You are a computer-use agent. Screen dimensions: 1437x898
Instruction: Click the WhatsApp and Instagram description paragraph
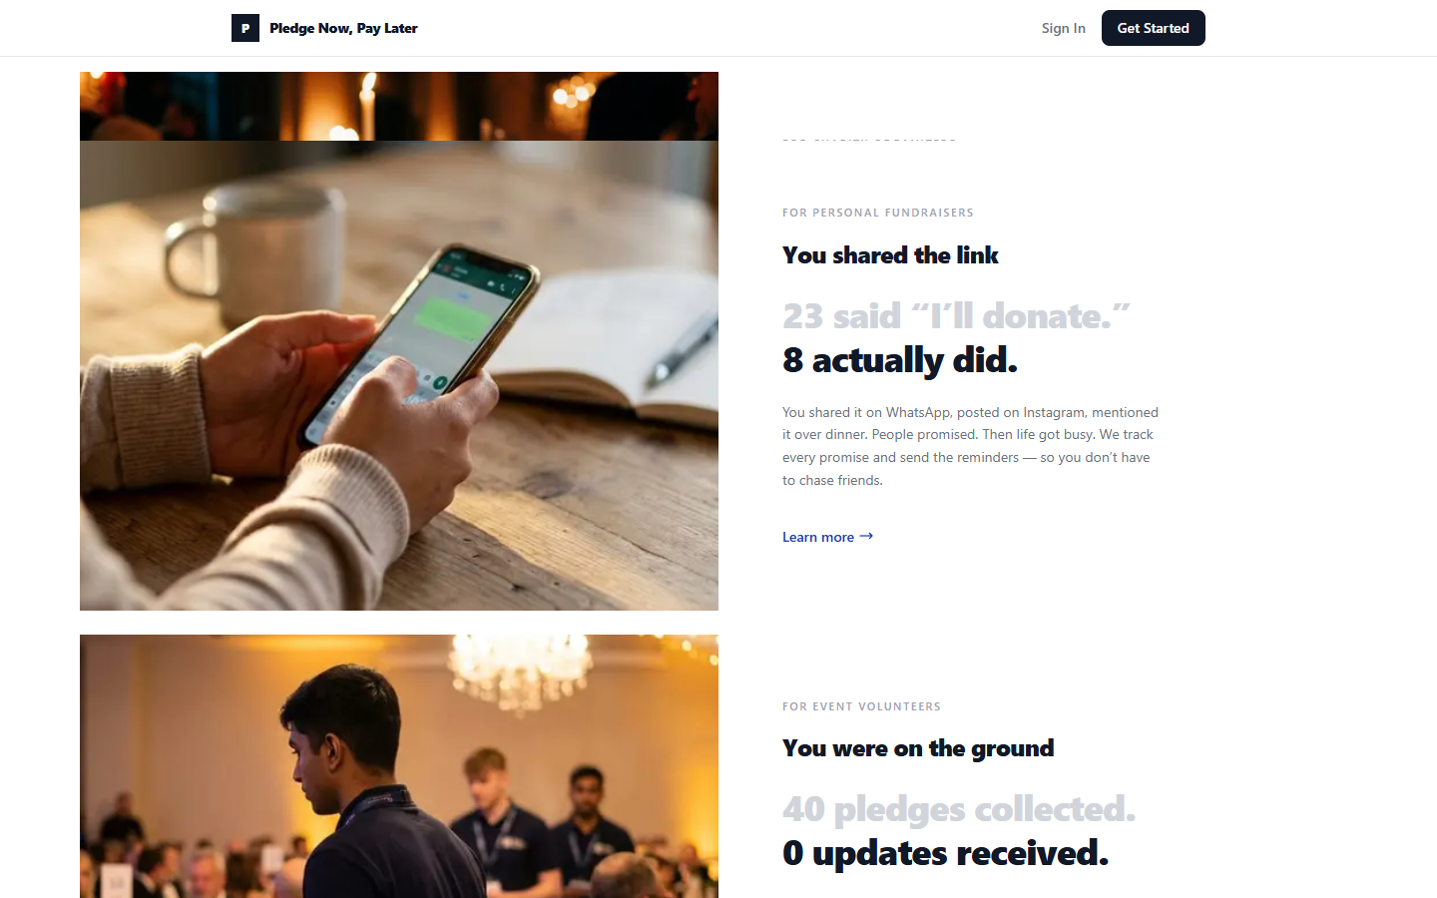(x=971, y=446)
